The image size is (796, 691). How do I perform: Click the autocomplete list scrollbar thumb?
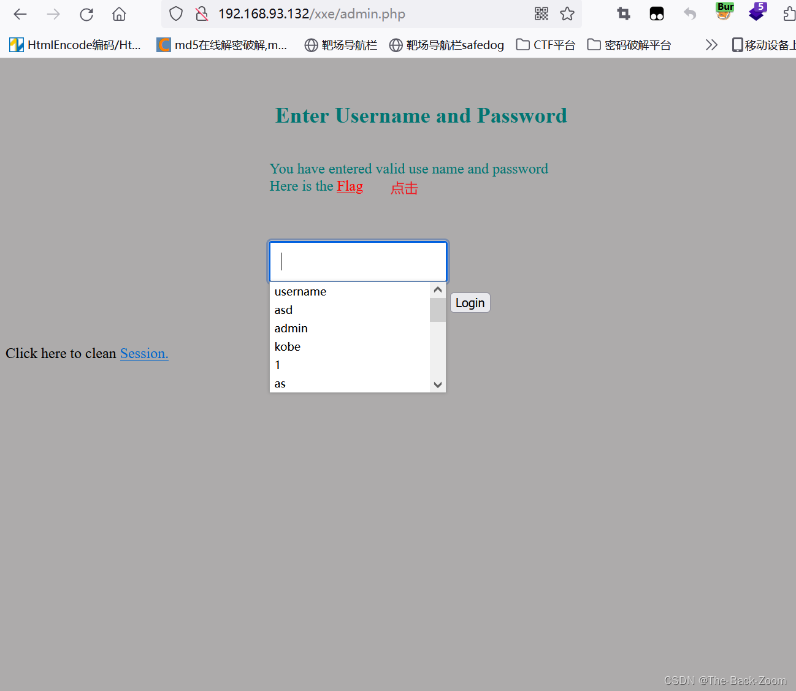438,310
